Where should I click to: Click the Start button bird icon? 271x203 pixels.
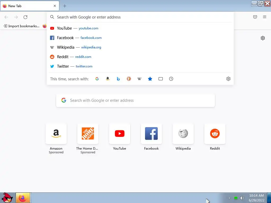coord(7,198)
